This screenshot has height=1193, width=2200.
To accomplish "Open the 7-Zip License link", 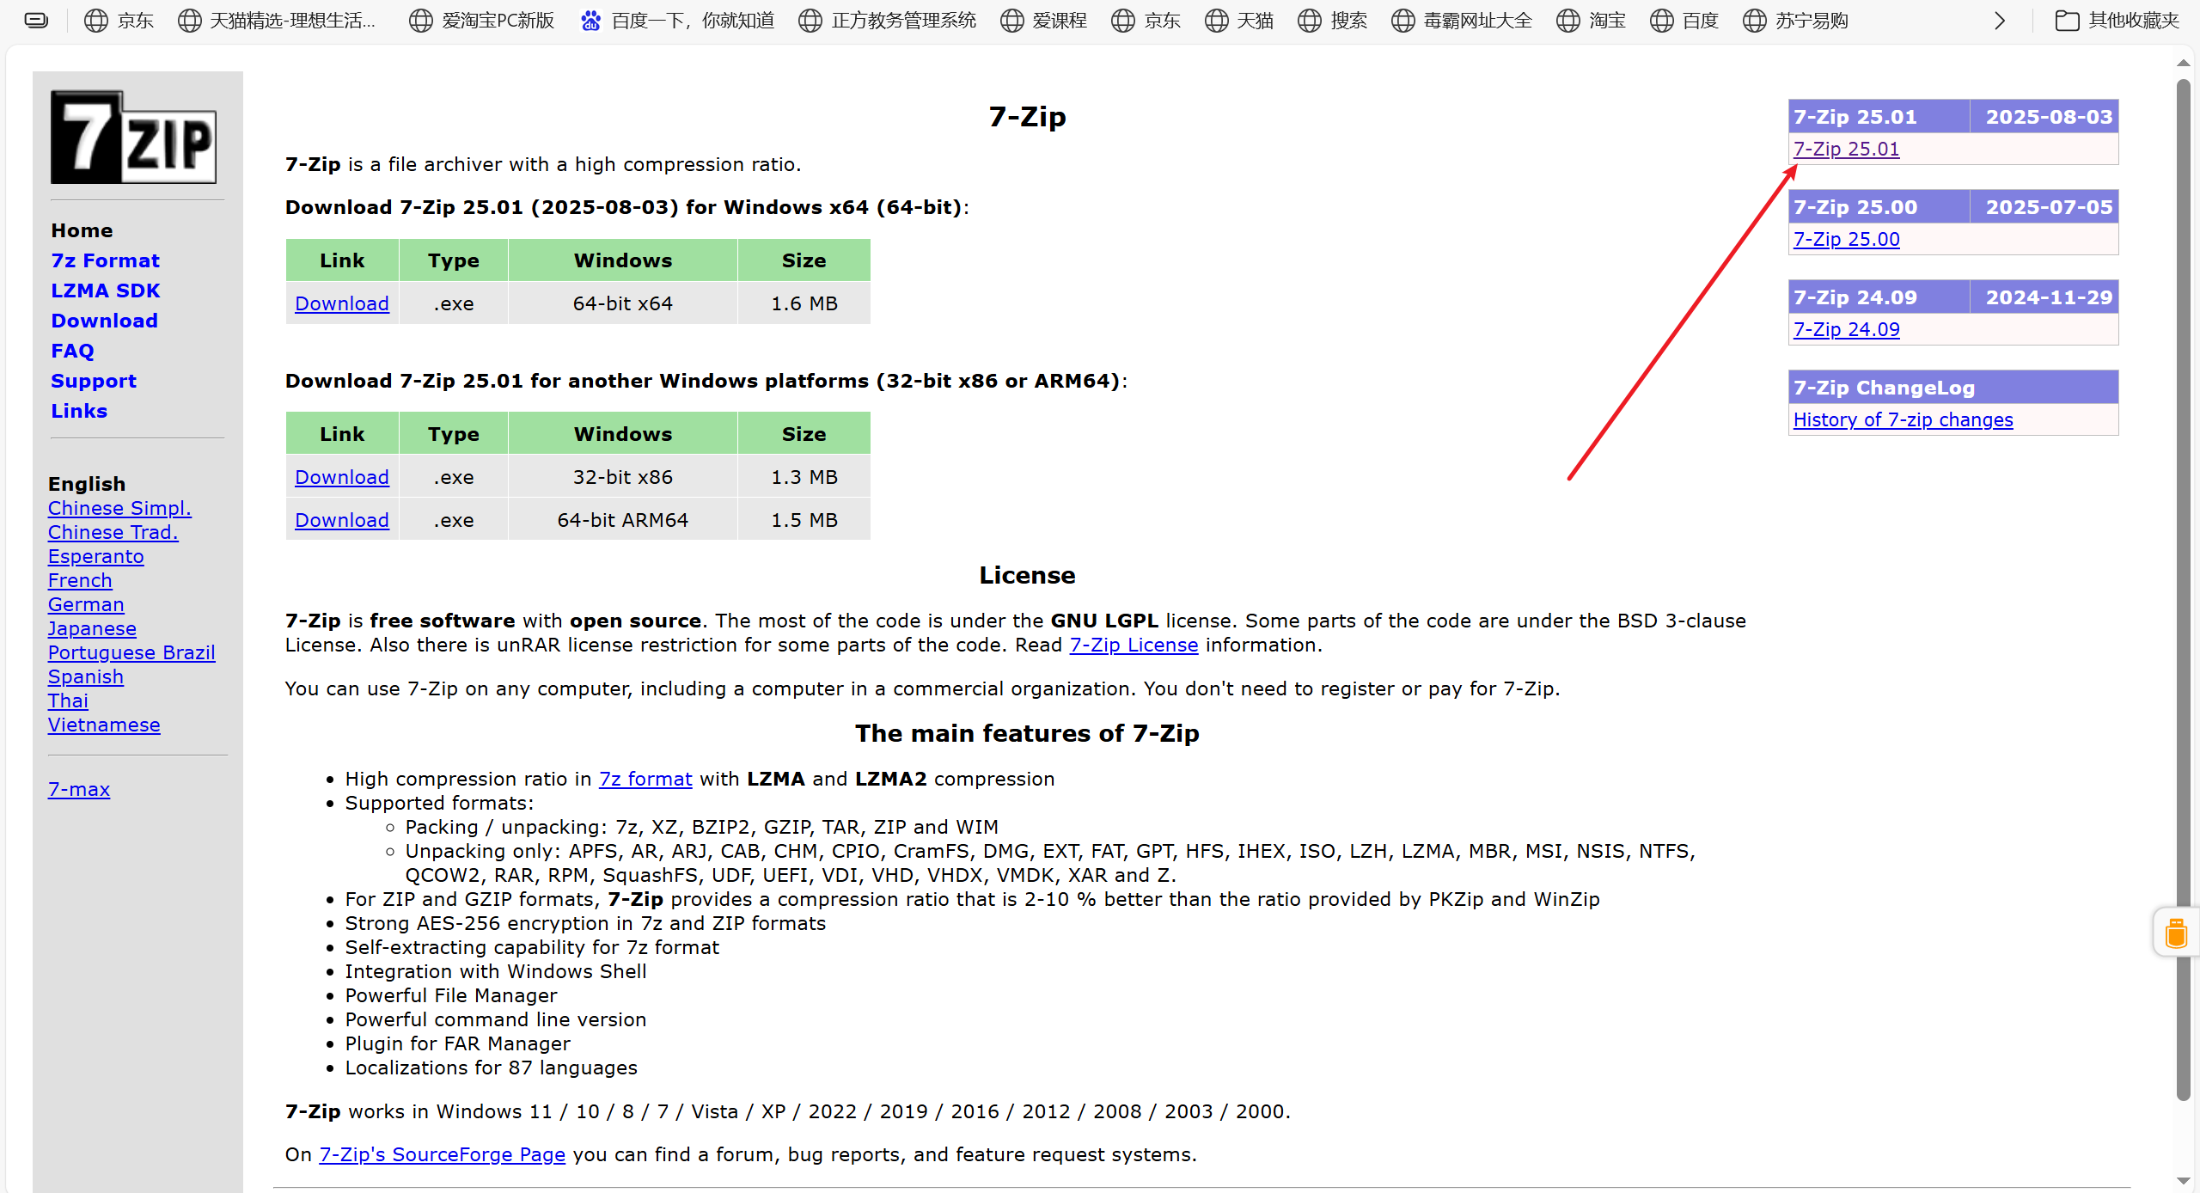I will pos(1134,645).
